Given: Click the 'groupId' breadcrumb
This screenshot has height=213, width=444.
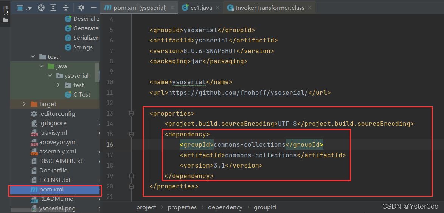Looking at the screenshot, I should (x=265, y=207).
